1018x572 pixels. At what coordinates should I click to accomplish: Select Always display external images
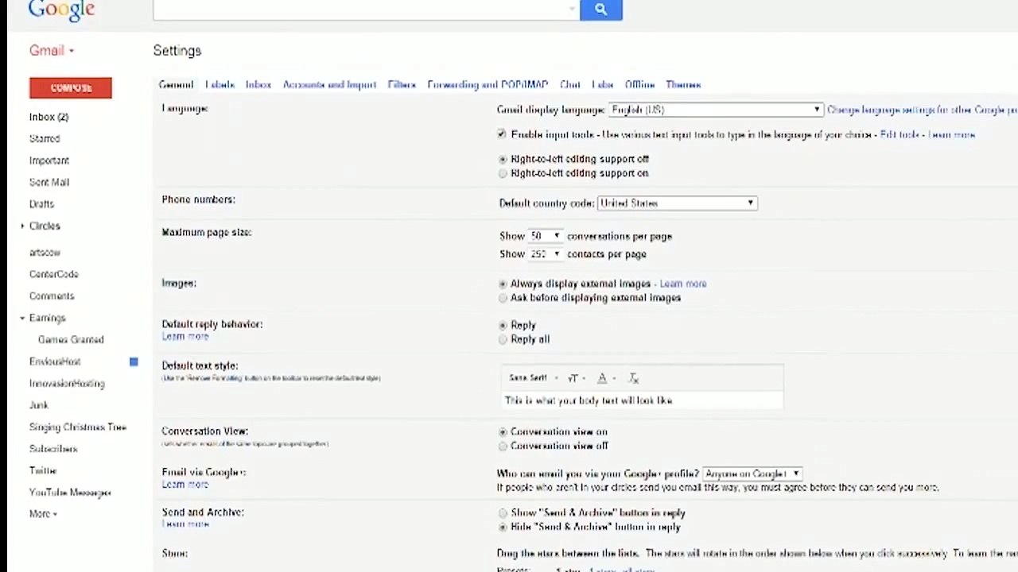(502, 284)
